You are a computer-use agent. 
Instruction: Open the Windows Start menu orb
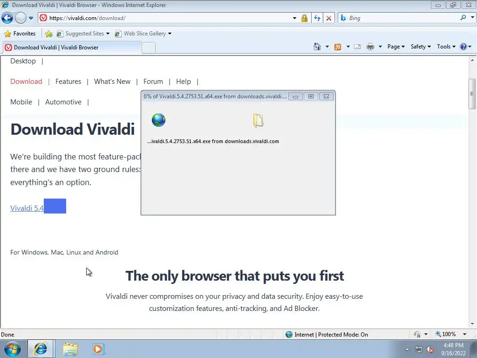[x=12, y=349]
